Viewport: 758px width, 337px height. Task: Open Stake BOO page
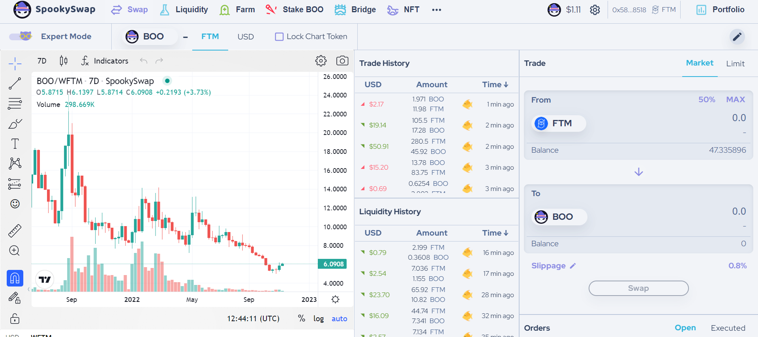(x=295, y=9)
